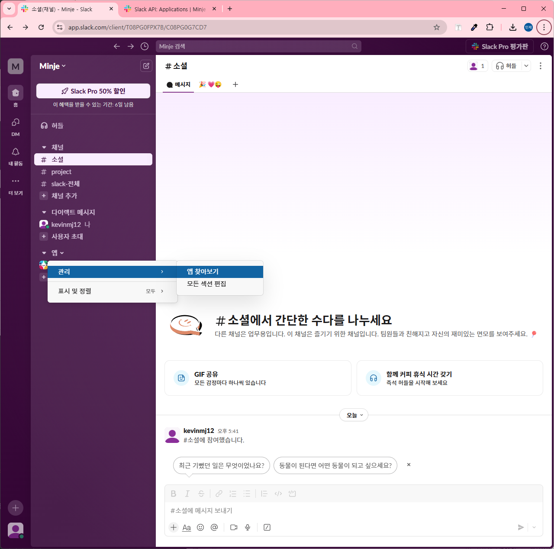Go forward in Slack history

click(131, 46)
